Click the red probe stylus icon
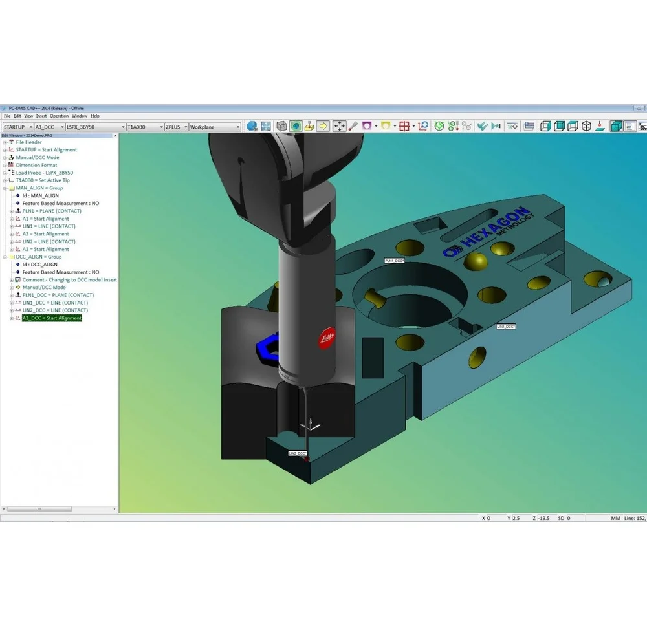647x637 pixels. (353, 126)
